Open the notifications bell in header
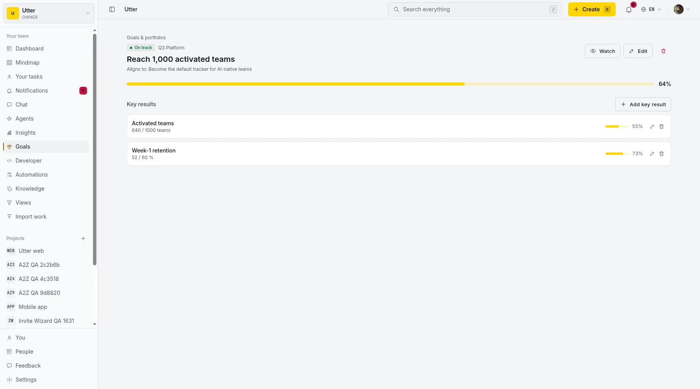This screenshot has height=389, width=700. click(x=629, y=9)
